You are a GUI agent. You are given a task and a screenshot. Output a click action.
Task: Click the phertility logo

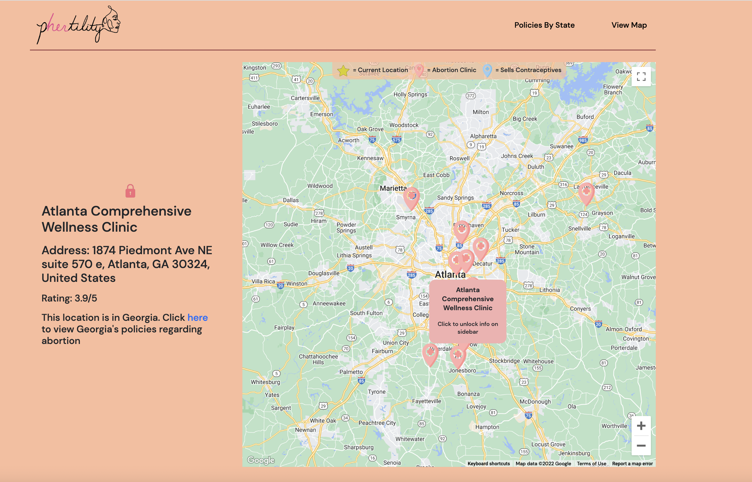[x=78, y=25]
